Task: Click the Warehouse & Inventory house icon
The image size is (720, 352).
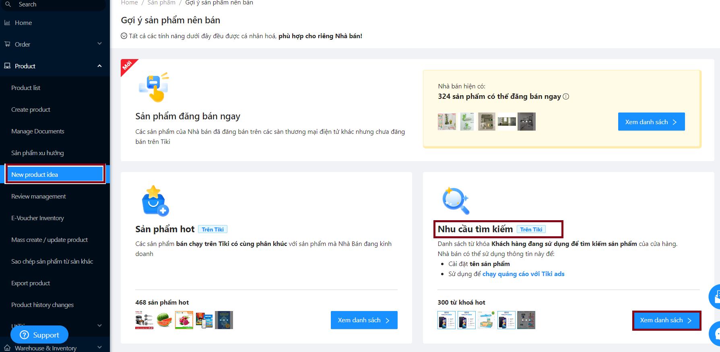Action: click(7, 348)
